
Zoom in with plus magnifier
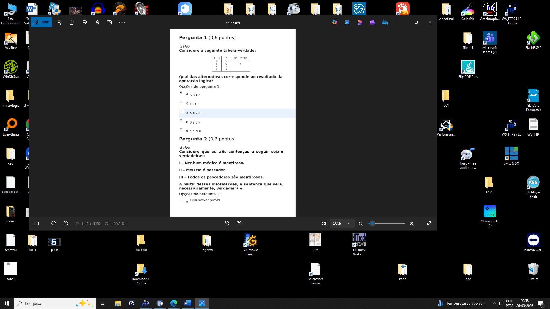(412, 223)
